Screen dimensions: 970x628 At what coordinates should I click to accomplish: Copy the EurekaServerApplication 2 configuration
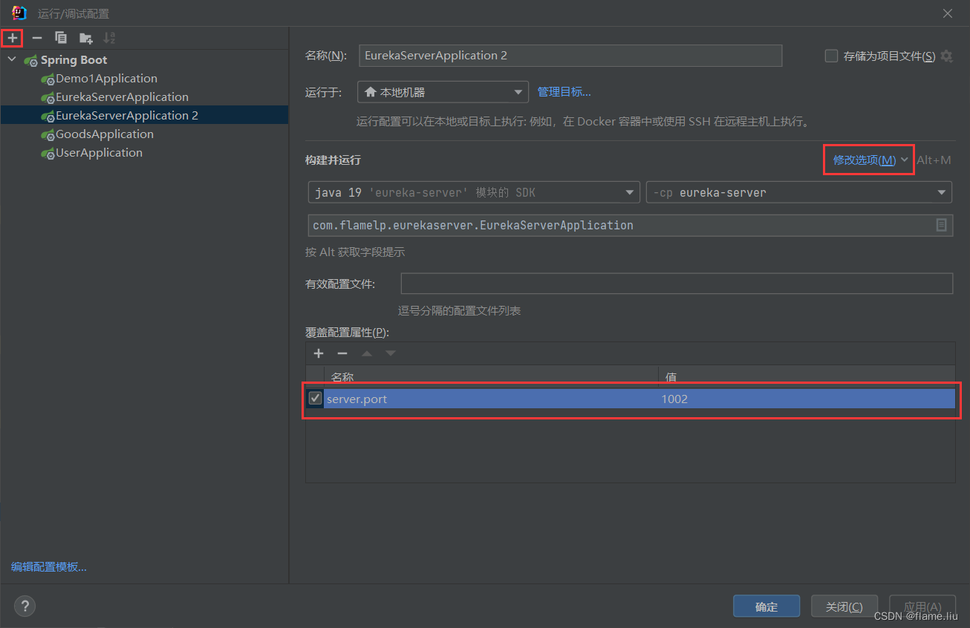tap(61, 37)
